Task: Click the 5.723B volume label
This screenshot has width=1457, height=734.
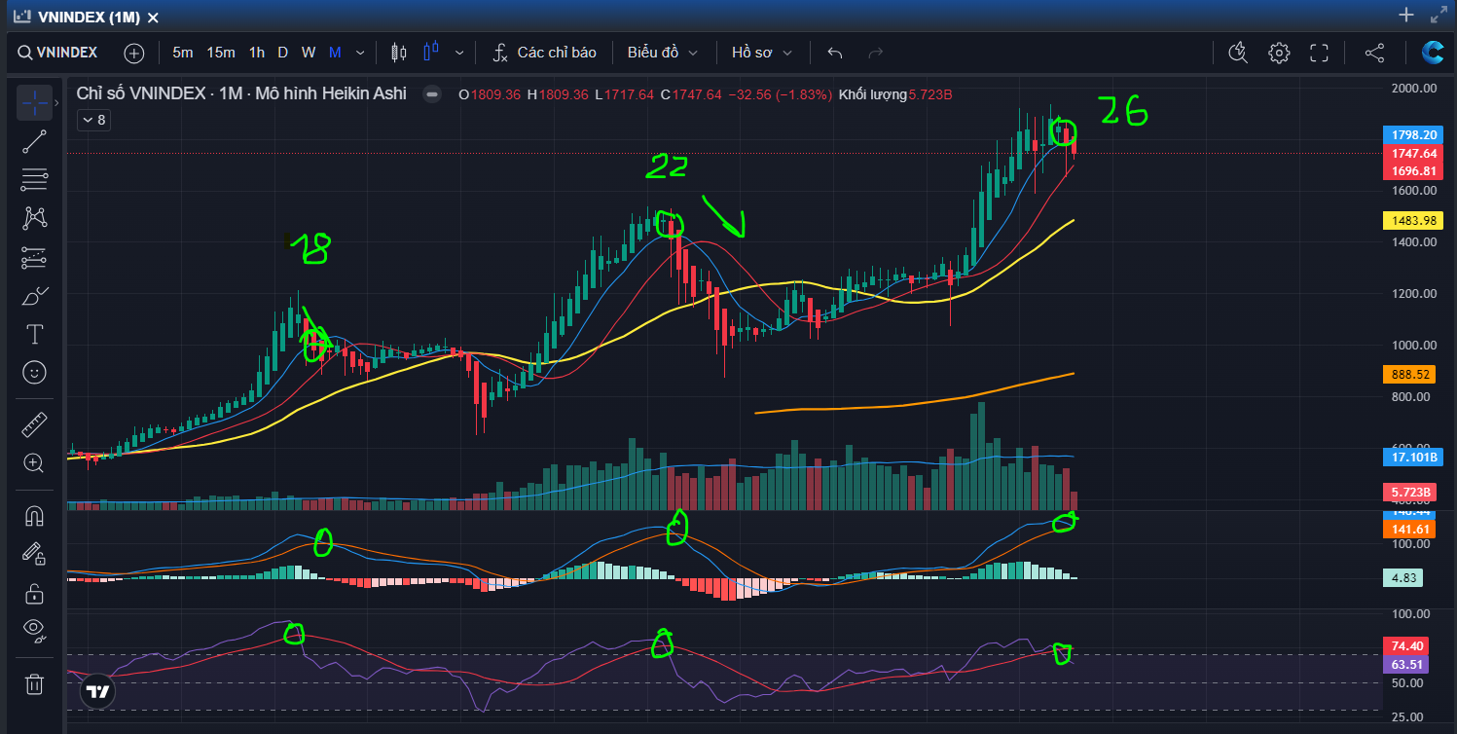Action: (x=1409, y=494)
